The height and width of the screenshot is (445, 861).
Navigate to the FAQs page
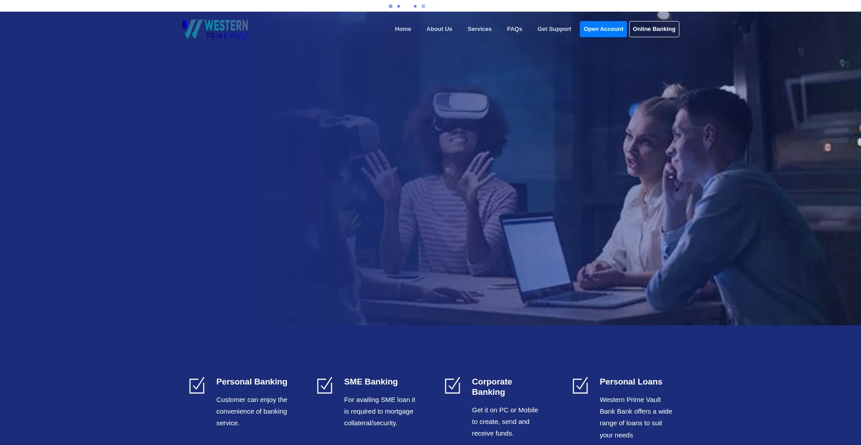tap(514, 29)
